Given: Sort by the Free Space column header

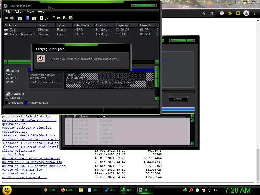Looking at the screenshot, I should pyautogui.click(x=147, y=25).
